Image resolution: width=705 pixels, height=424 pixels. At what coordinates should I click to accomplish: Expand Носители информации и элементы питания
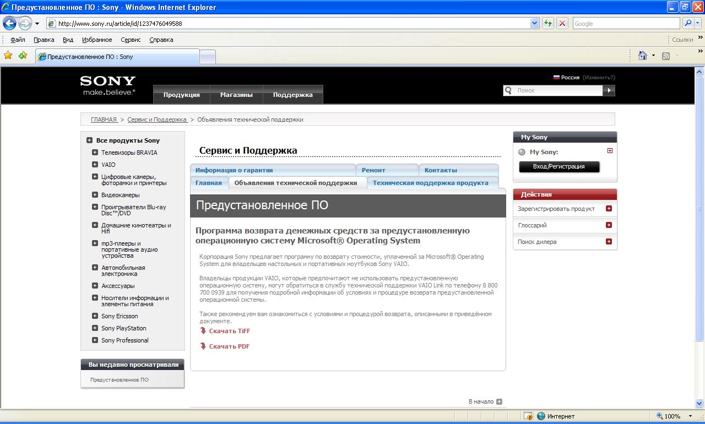coord(95,298)
